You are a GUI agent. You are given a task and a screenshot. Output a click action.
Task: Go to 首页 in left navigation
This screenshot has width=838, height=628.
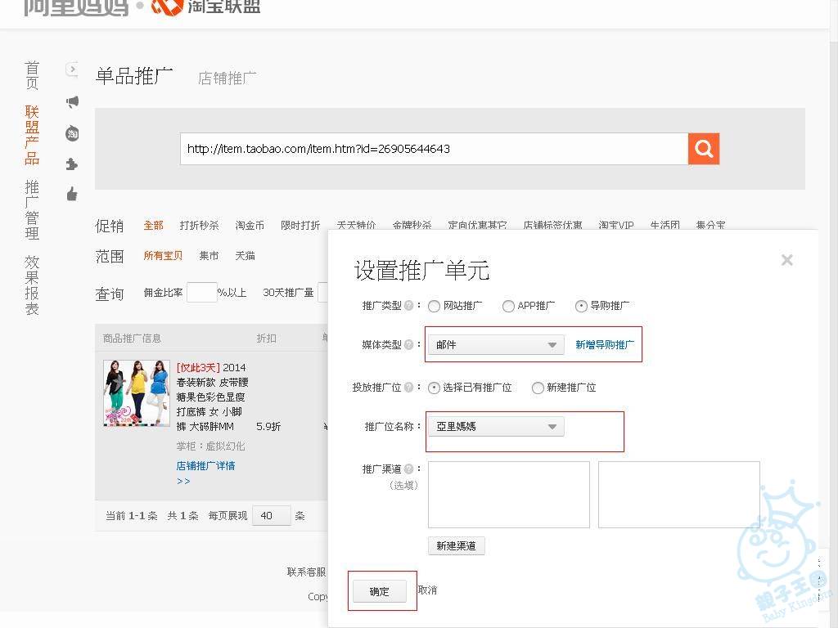tap(32, 75)
